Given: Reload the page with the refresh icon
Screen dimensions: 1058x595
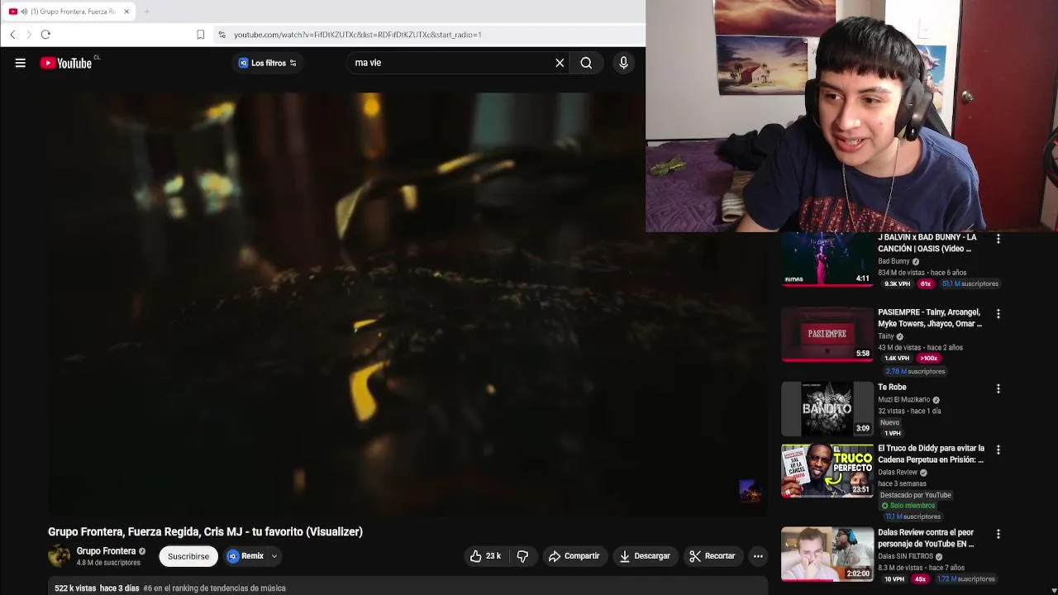Looking at the screenshot, I should click(45, 35).
